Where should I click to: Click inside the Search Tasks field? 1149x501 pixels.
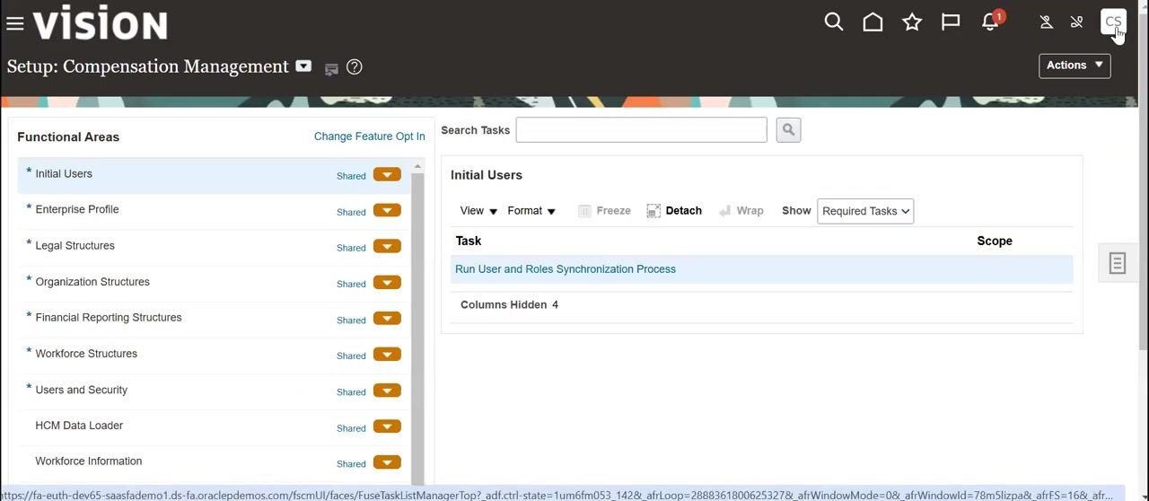click(x=641, y=129)
